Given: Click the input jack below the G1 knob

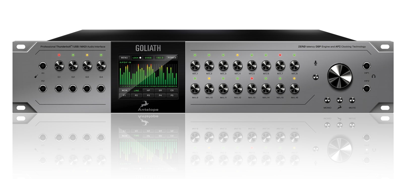Looking at the screenshot, I should point(59,88).
